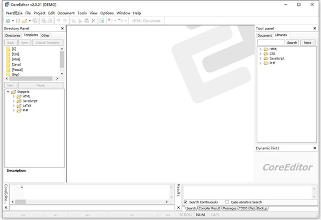
Task: Collapse the Snippets root tree node
Action: [7, 92]
